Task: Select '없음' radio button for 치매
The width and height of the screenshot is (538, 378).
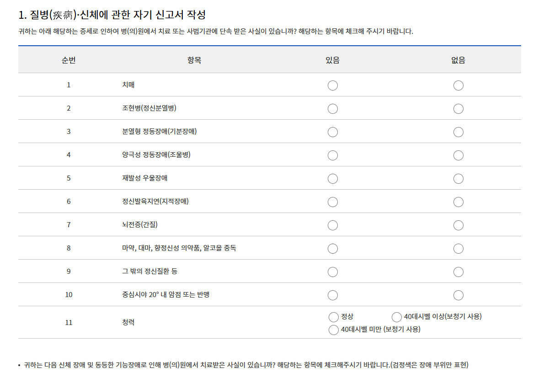Action: point(458,85)
